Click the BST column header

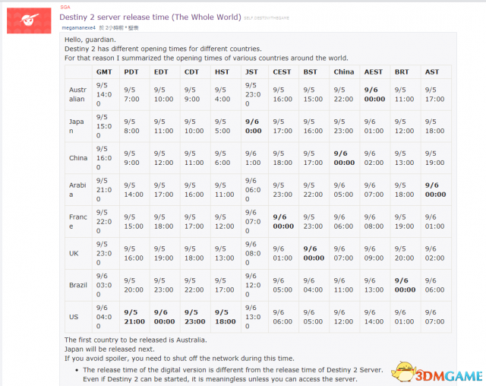click(x=311, y=72)
